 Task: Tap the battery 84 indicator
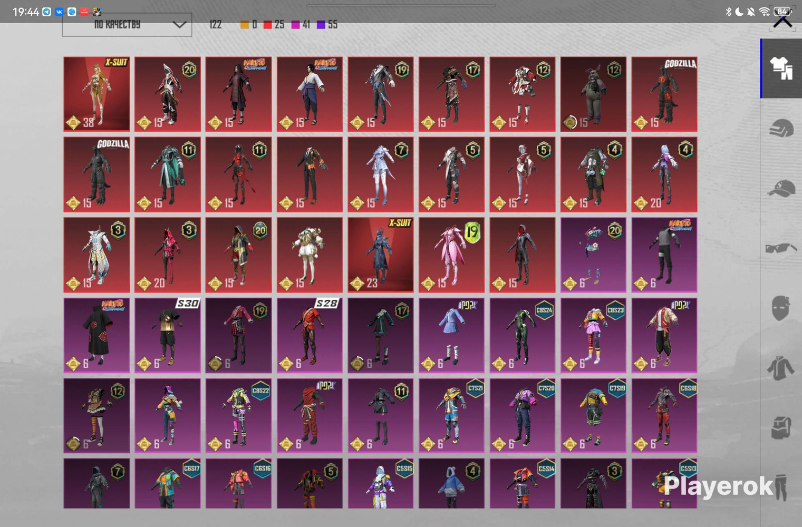782,12
